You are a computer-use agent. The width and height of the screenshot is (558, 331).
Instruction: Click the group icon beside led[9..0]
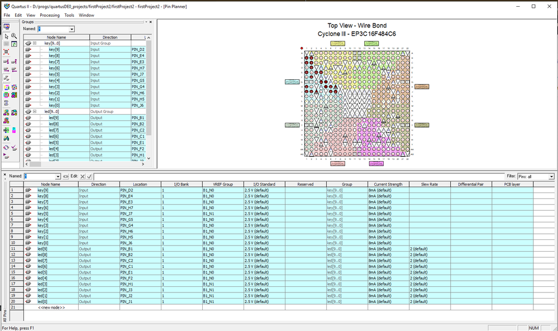pyautogui.click(x=28, y=111)
